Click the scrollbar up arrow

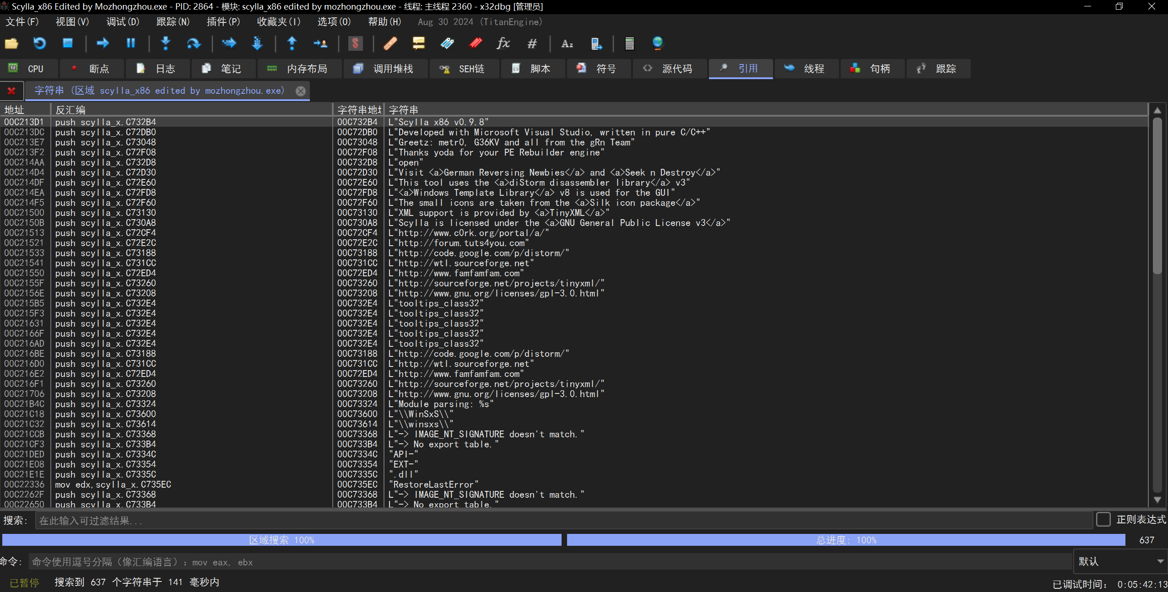point(1157,110)
